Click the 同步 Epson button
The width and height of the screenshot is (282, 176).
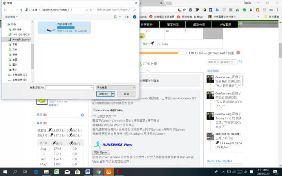(101, 153)
